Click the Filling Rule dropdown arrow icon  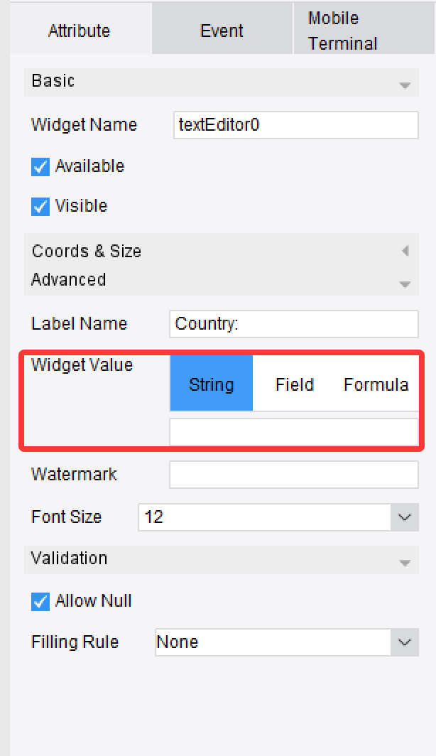405,642
